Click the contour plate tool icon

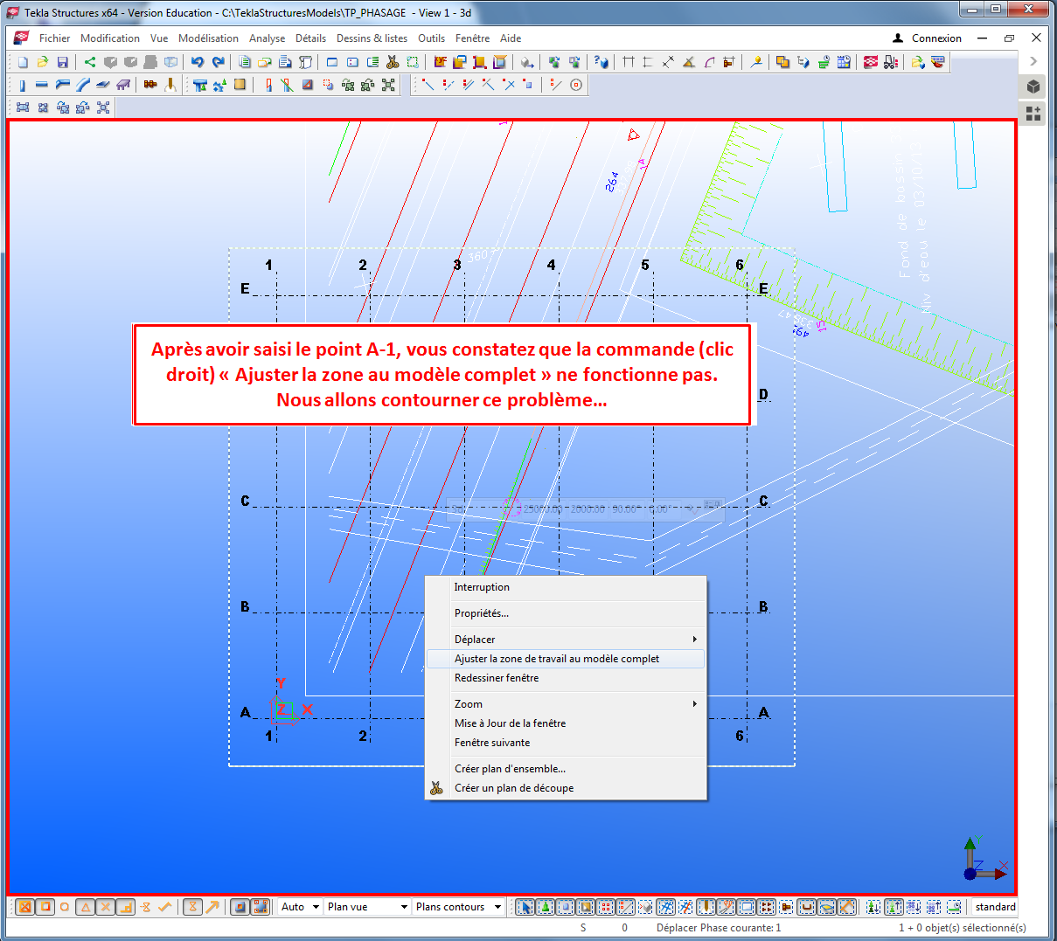point(102,85)
